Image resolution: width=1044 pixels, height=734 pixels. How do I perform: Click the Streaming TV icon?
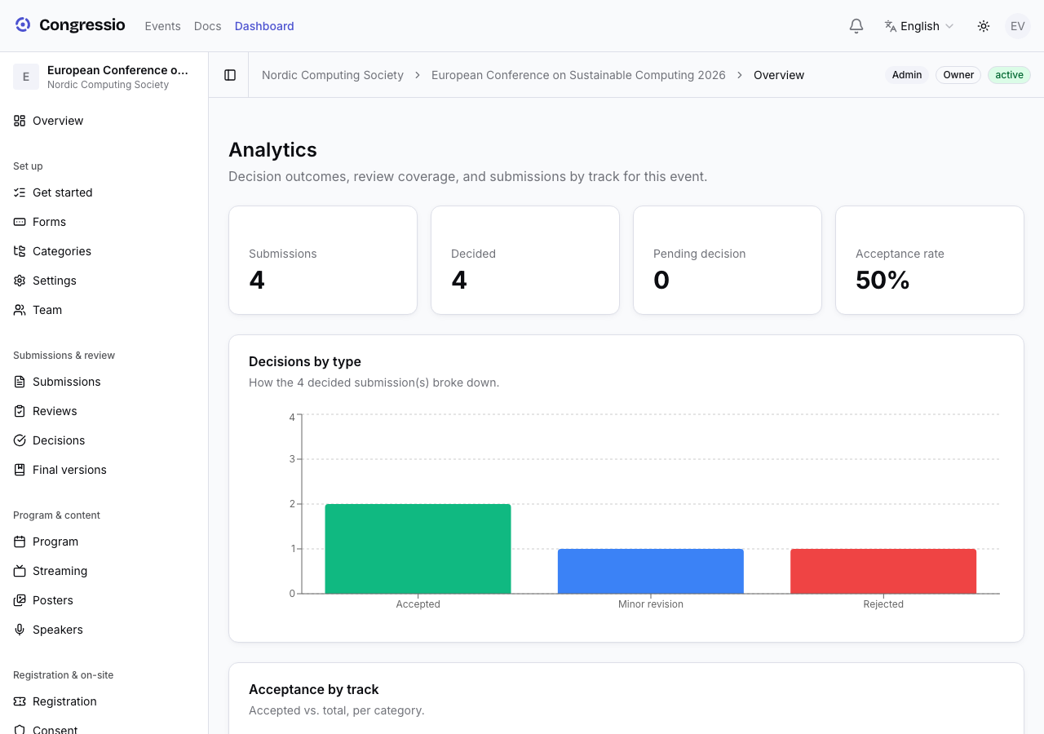[20, 571]
